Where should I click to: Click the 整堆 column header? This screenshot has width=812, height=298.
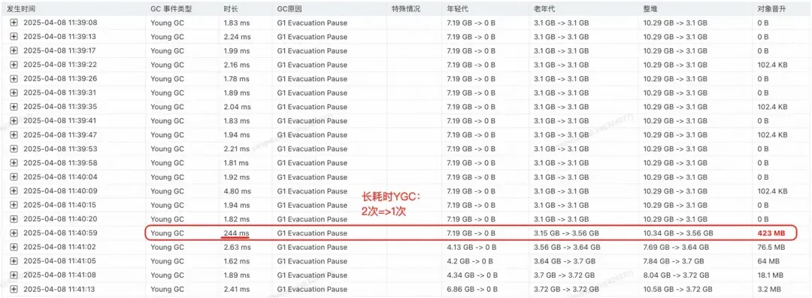650,9
